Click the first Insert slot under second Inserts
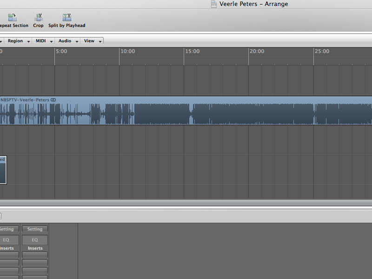Viewport: 372px width, 279px height. point(35,255)
